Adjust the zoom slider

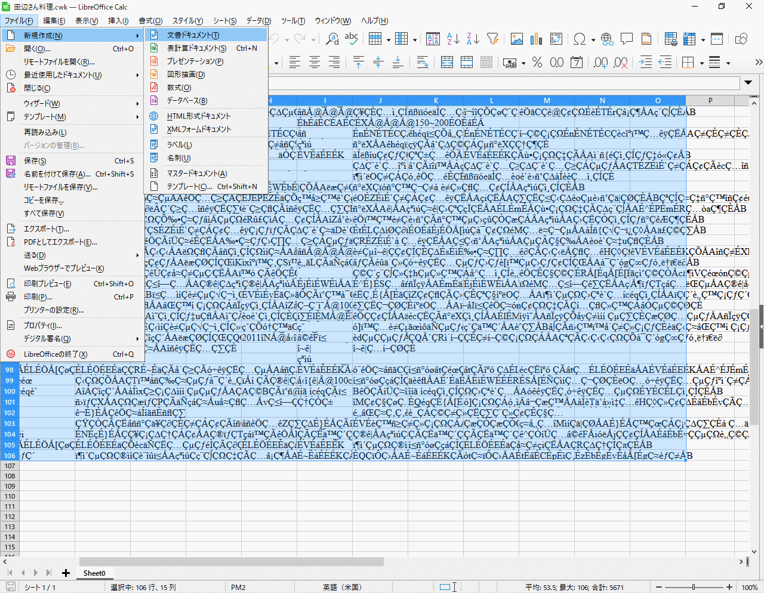coord(695,587)
